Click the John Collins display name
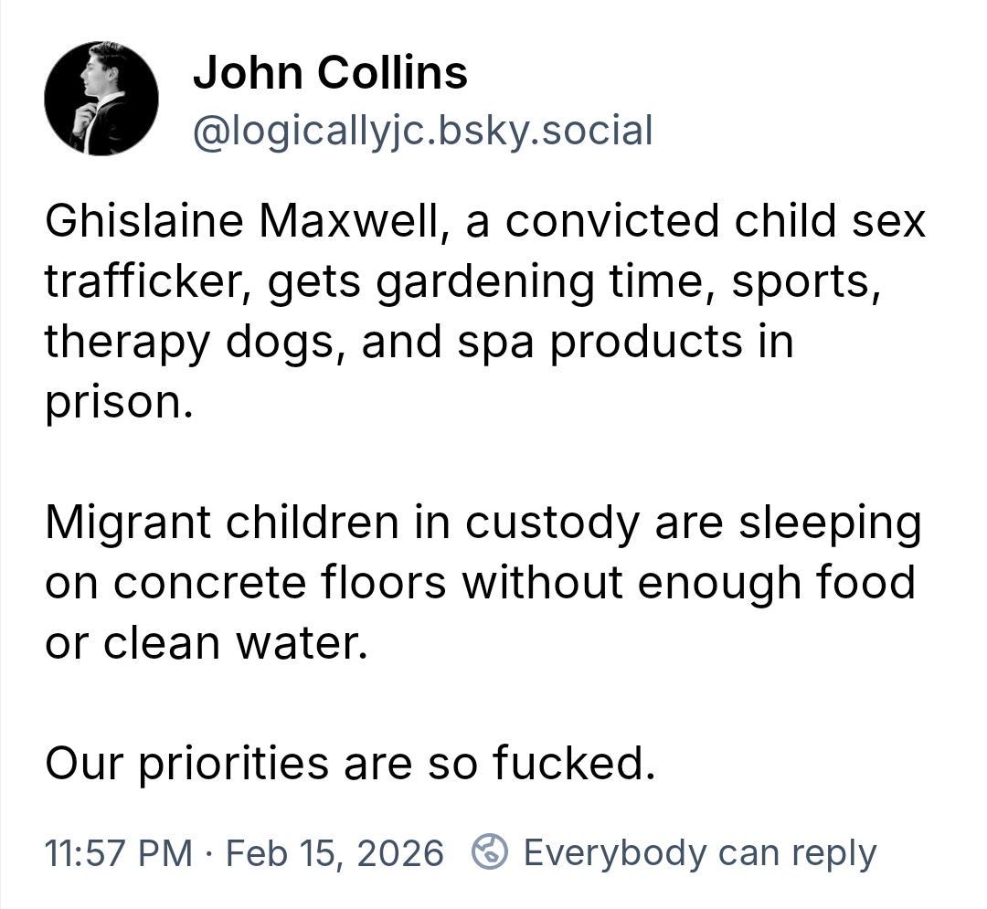The image size is (987, 909). point(330,73)
